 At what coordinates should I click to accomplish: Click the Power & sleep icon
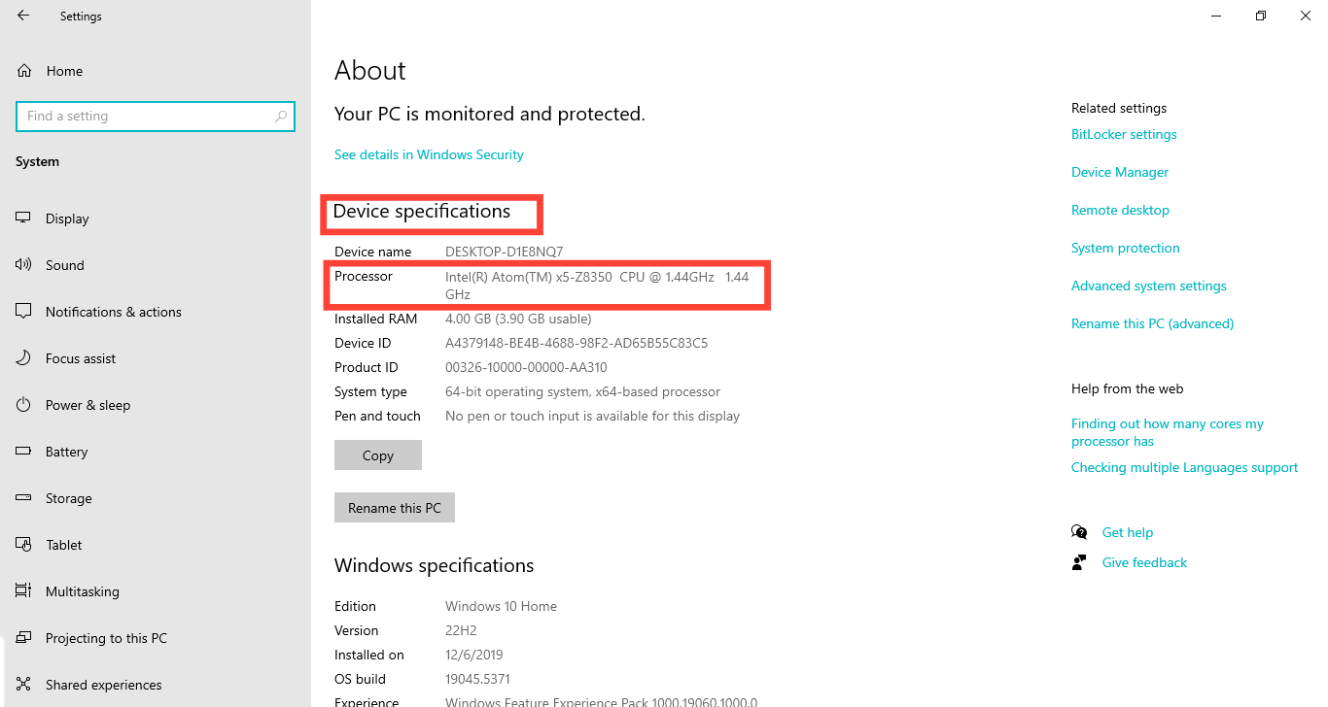coord(24,405)
